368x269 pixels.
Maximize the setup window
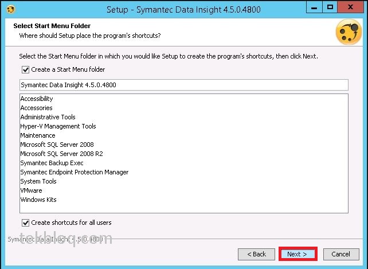330,7
